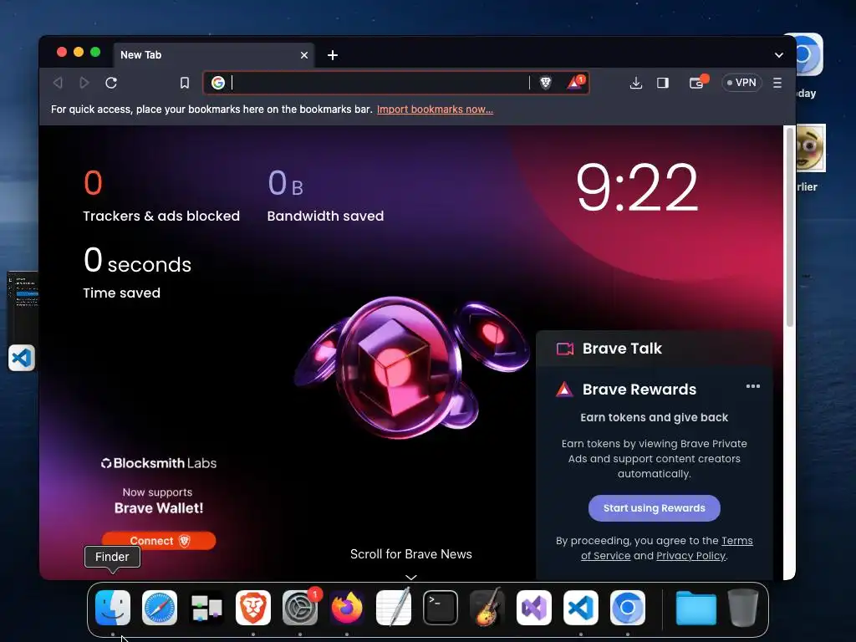Viewport: 856px width, 642px height.
Task: Close the New Tab tab
Action: tap(304, 55)
